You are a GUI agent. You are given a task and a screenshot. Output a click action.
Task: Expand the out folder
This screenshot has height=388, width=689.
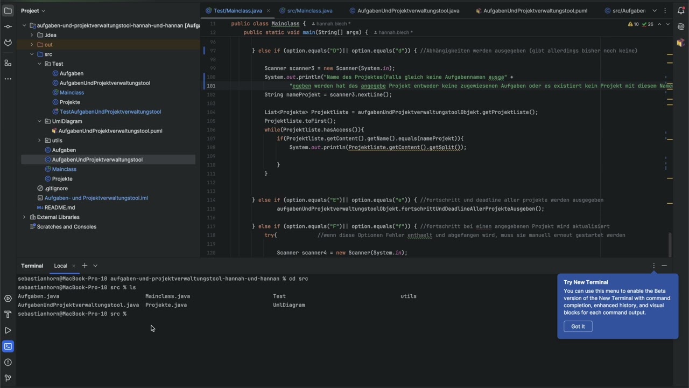click(32, 45)
